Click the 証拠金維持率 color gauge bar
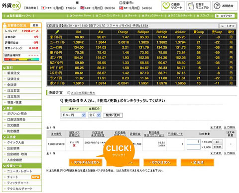This screenshot has width=239, height=193. click(22, 59)
